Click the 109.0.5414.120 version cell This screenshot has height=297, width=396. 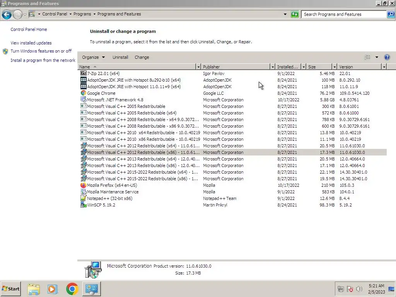(354, 93)
